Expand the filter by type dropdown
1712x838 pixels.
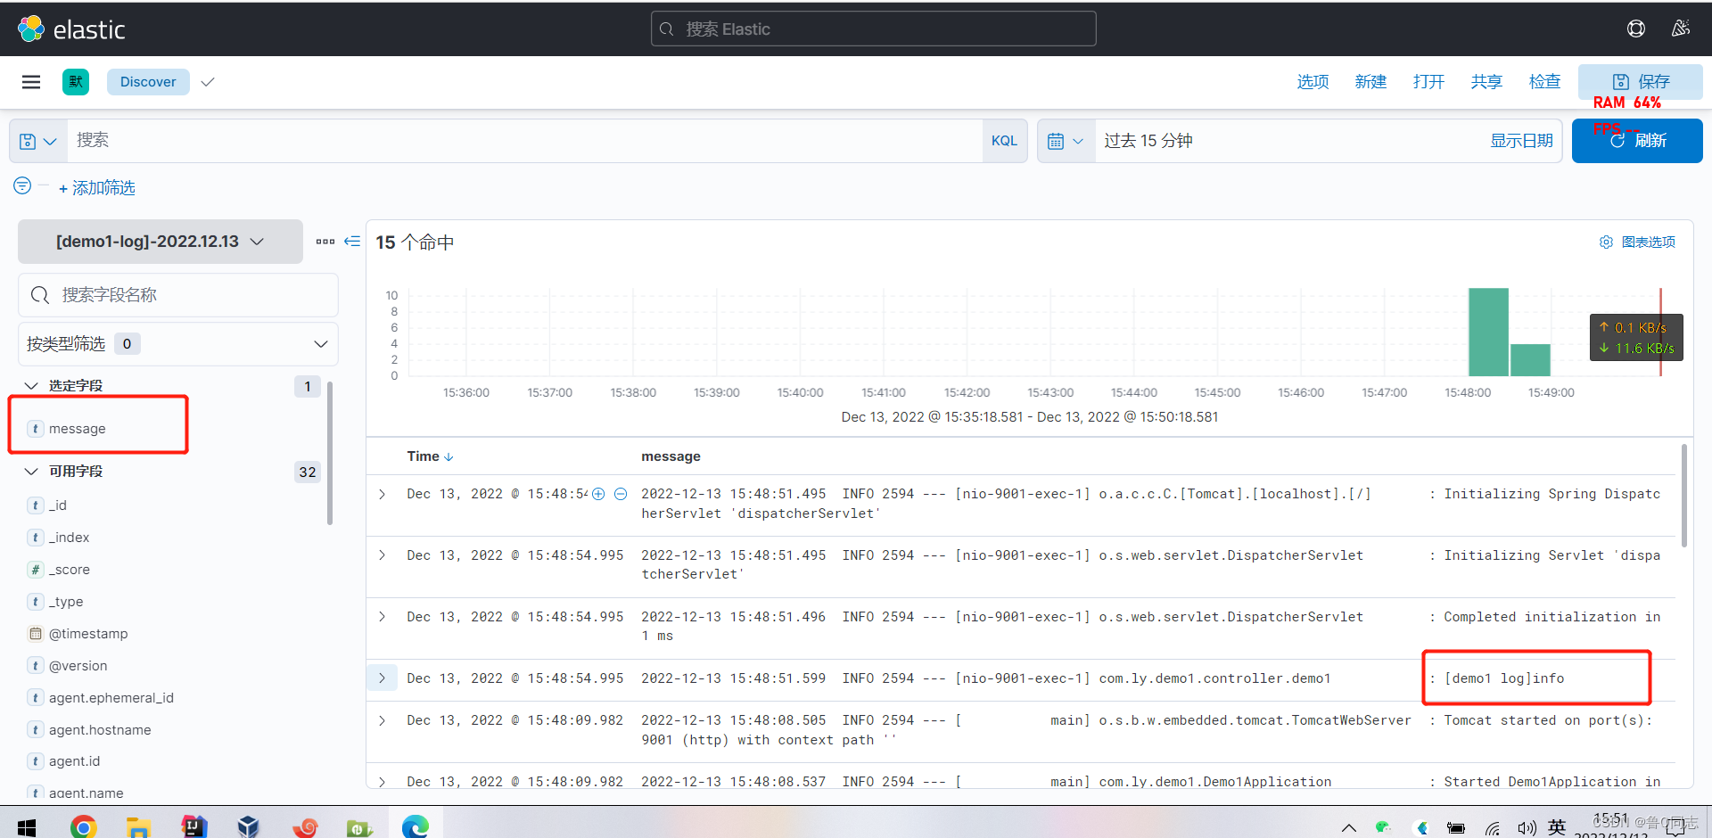[x=177, y=344]
